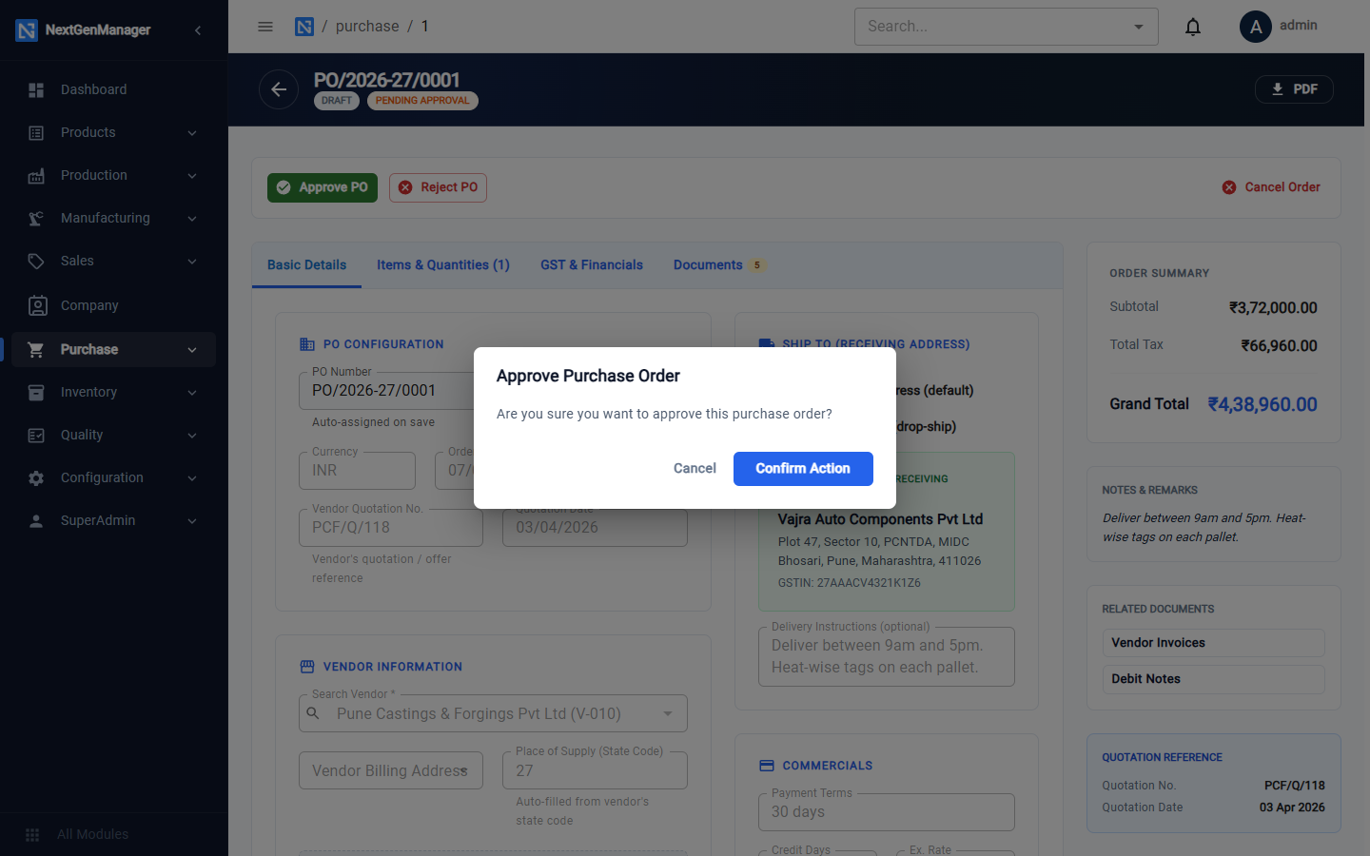Open the Search Vendor dropdown arrow
The image size is (1370, 856).
pyautogui.click(x=668, y=713)
